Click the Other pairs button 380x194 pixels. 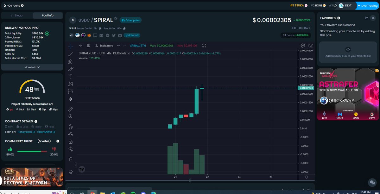(x=131, y=20)
